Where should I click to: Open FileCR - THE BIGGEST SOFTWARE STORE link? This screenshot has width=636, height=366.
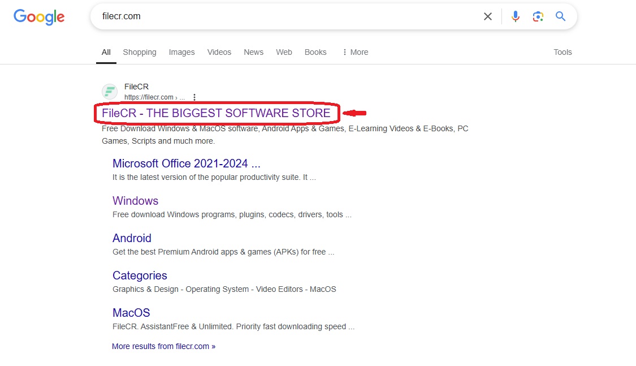coord(216,113)
